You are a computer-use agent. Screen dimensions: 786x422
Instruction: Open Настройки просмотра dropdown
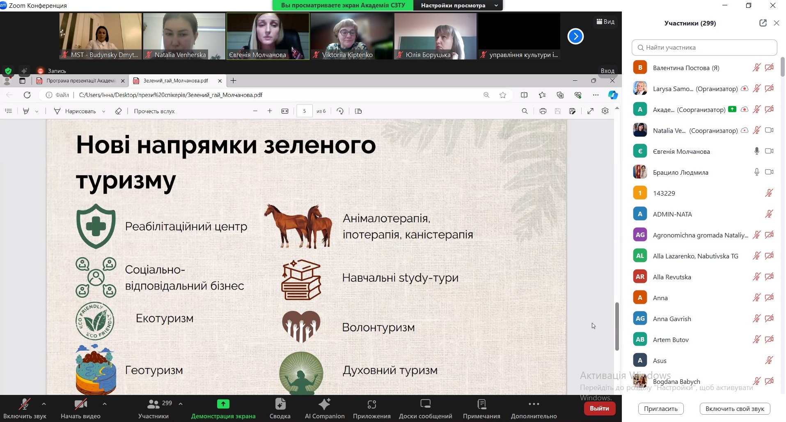point(457,5)
